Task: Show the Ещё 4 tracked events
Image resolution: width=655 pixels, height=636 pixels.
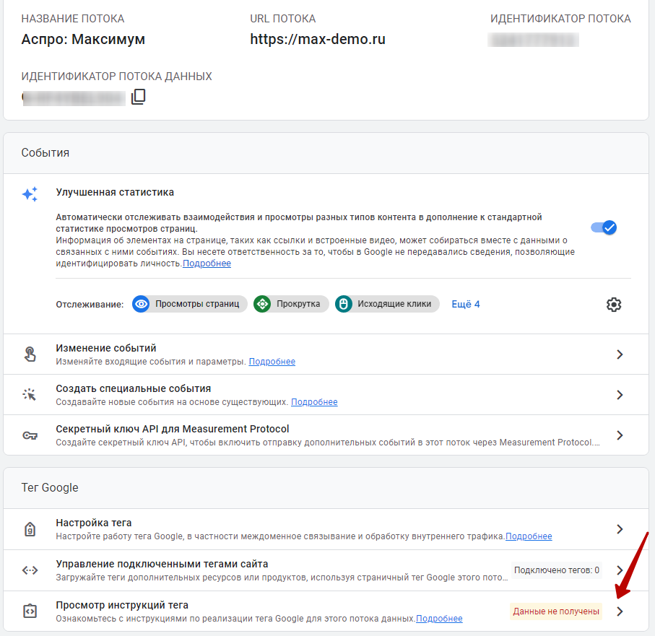Action: pyautogui.click(x=465, y=304)
